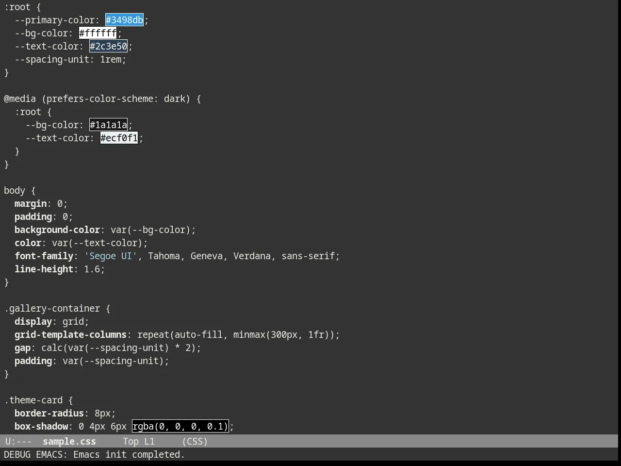Viewport: 621px width, 466px height.
Task: Click the first :root selector at top
Action: point(17,7)
